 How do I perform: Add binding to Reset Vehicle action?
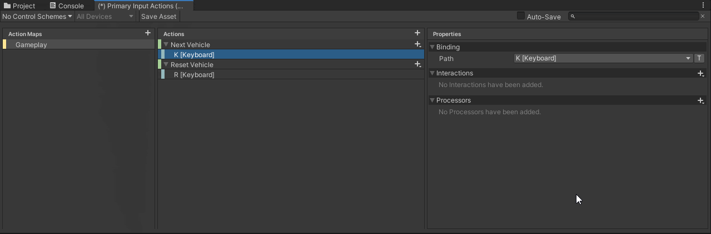(x=418, y=64)
